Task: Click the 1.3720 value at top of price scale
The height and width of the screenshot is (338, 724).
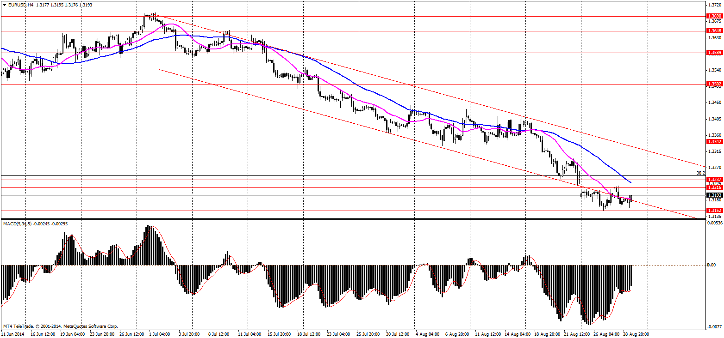Action: (x=714, y=5)
